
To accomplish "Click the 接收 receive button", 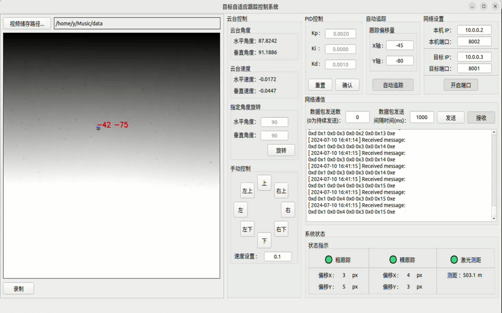I will [481, 118].
